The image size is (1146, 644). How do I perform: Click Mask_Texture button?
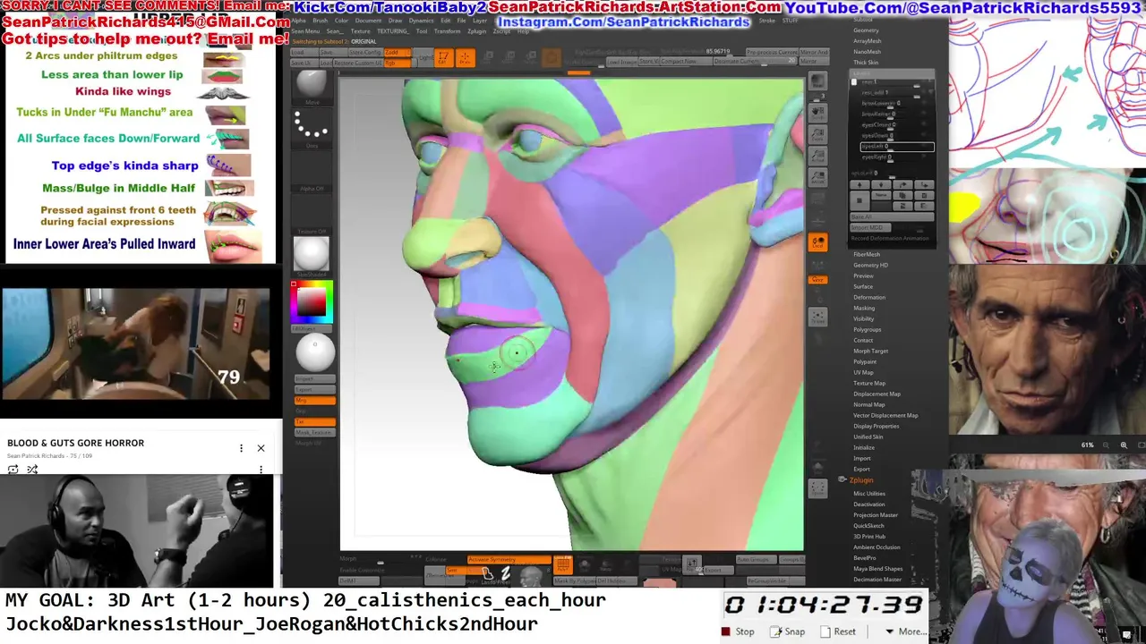(x=315, y=432)
